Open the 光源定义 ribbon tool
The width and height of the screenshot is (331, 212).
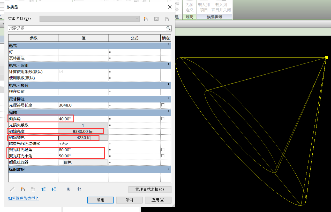(189, 7)
